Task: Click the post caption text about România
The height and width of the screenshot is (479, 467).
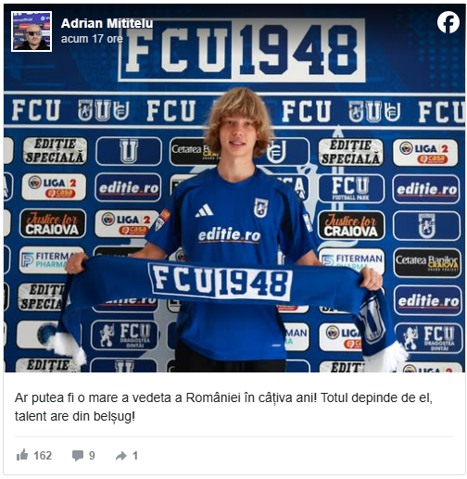Action: coord(223,407)
